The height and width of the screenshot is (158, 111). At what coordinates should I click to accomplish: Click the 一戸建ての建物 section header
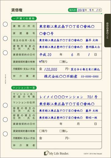[24, 18]
